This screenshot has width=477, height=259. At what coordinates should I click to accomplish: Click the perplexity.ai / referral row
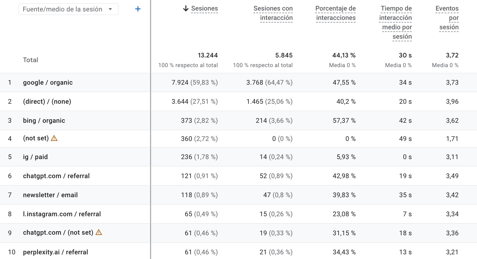coord(56,252)
